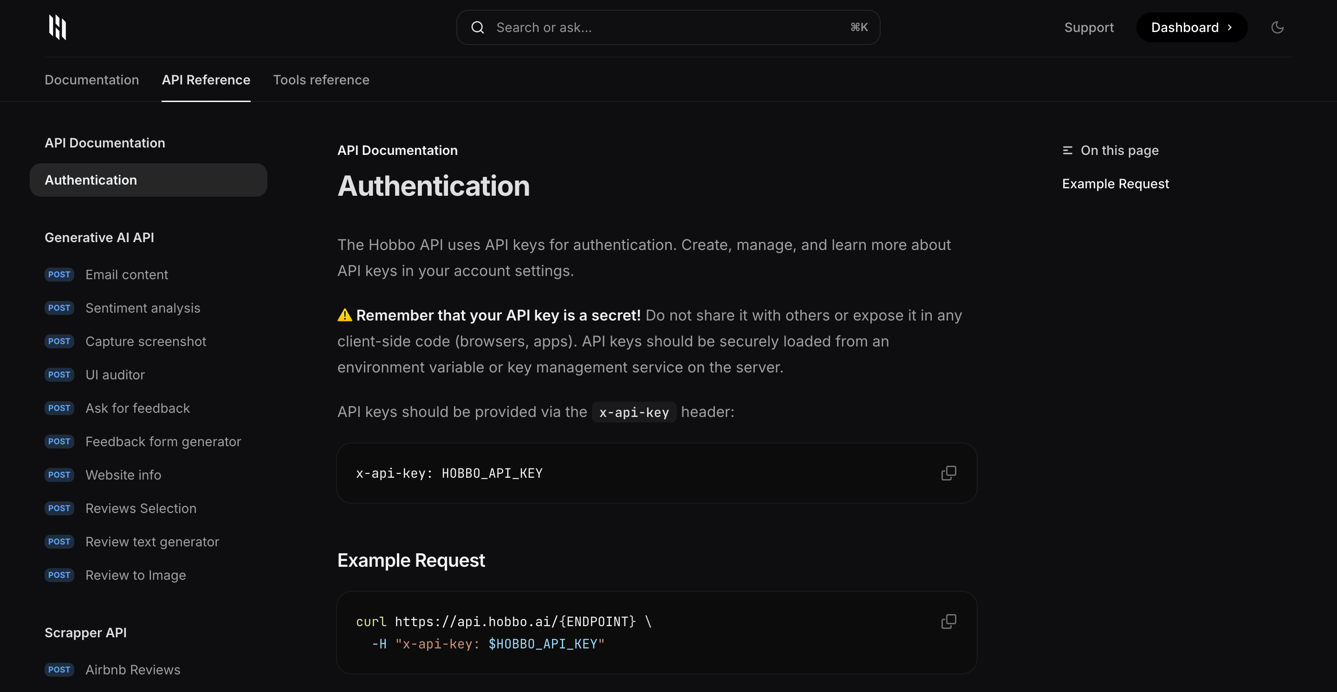
Task: Select the Review to Image endpoint
Action: (x=136, y=575)
